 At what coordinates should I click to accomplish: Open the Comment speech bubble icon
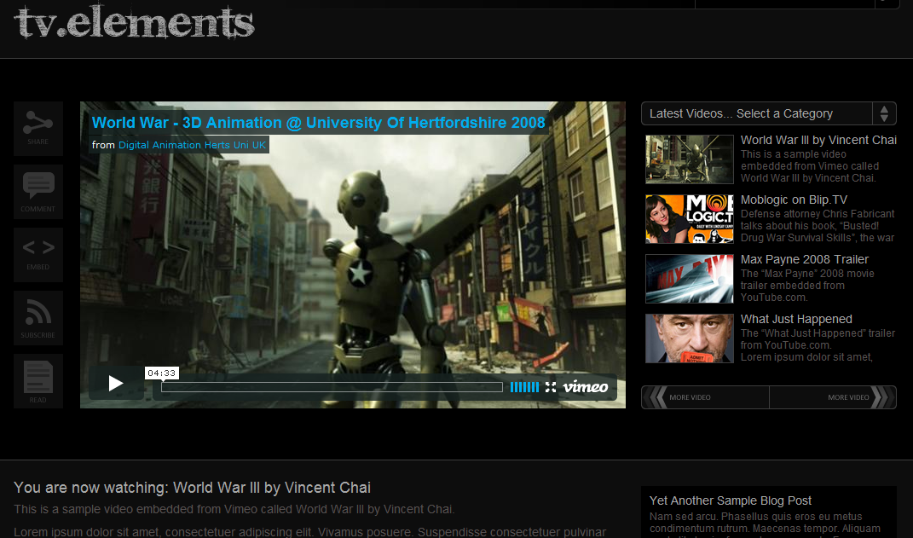38,192
